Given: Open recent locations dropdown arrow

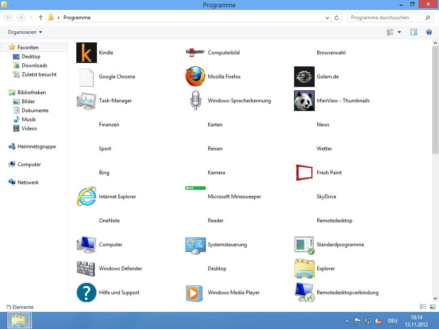Looking at the screenshot, I should pos(31,18).
